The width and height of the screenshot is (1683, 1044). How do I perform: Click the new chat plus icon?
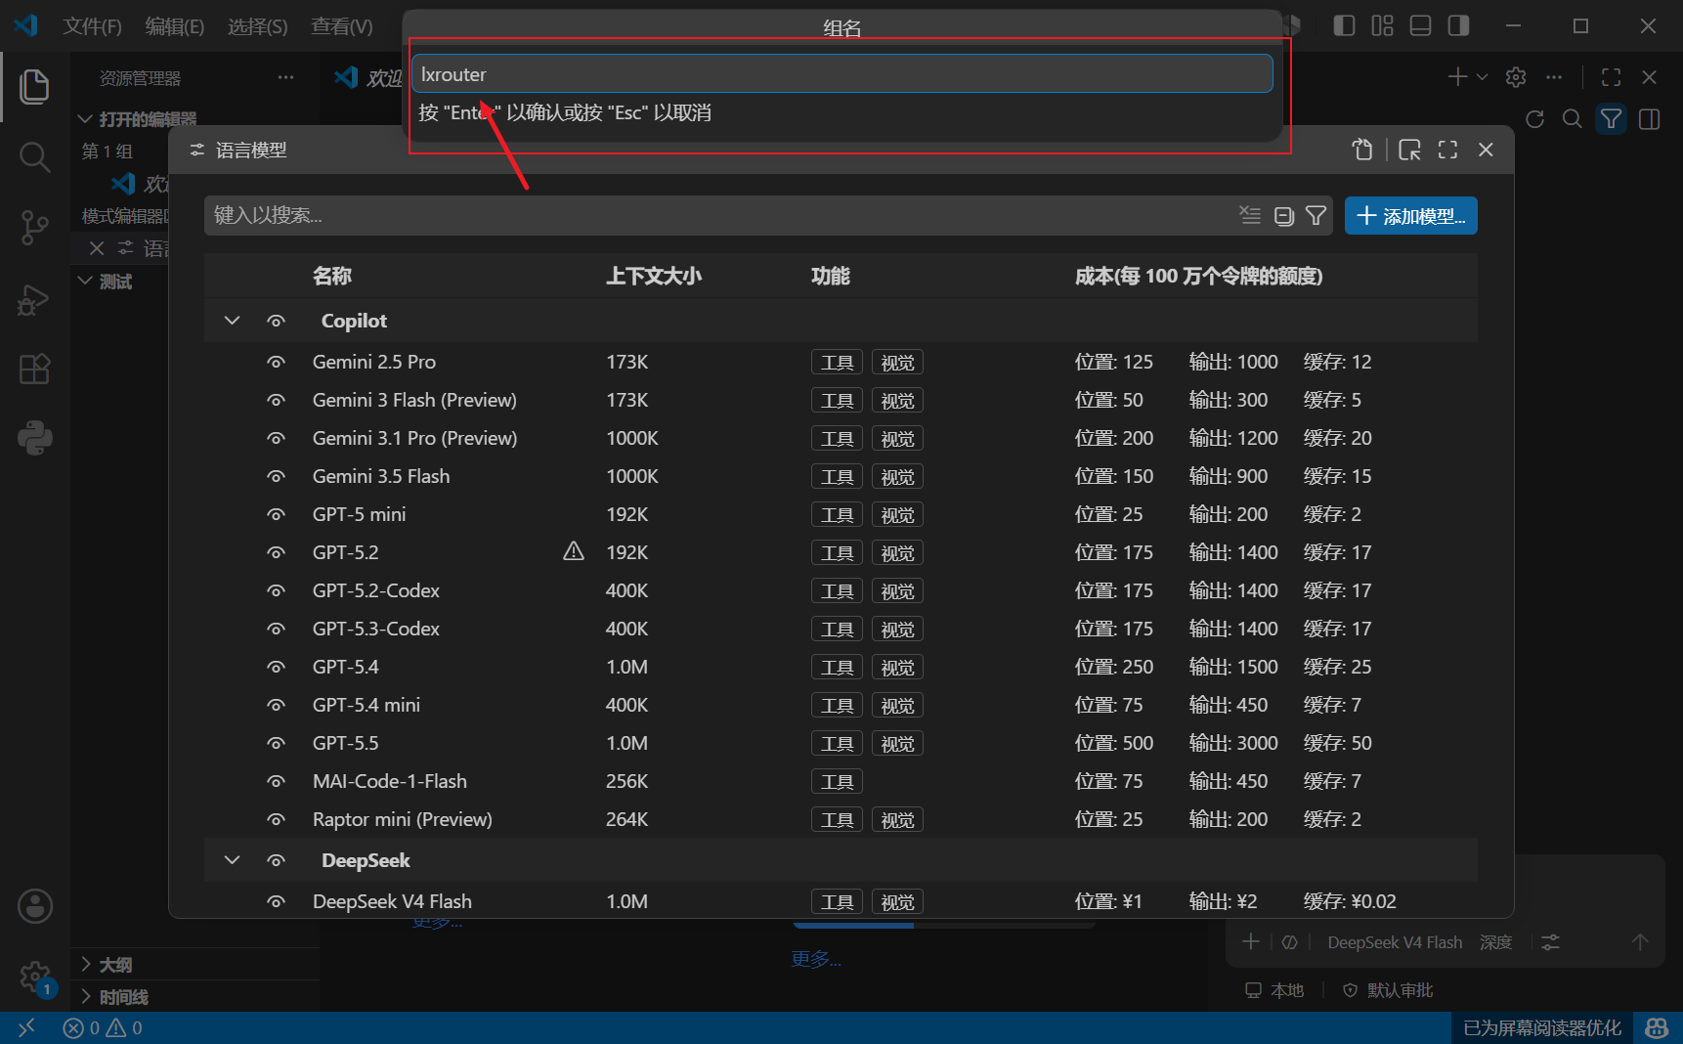1457,77
